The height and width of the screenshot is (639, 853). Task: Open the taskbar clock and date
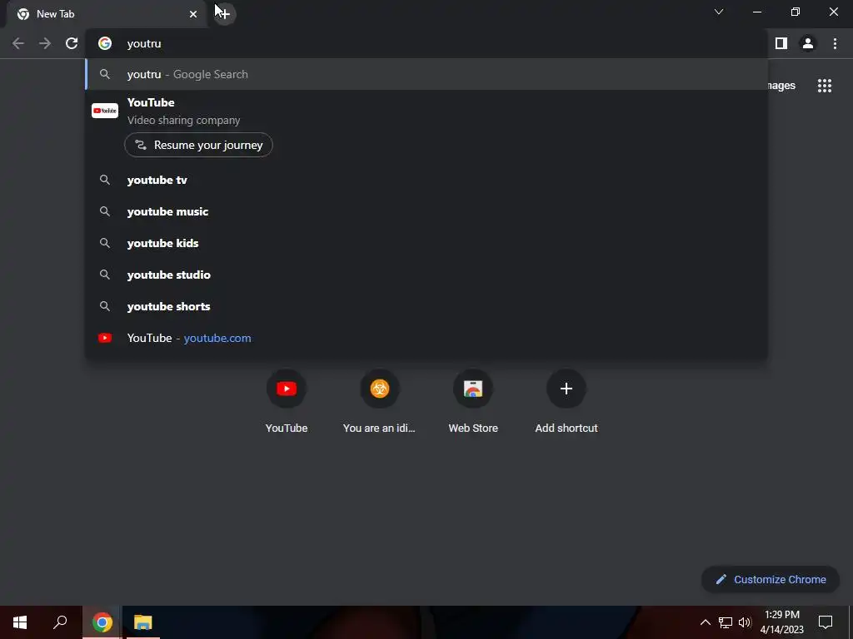click(782, 622)
